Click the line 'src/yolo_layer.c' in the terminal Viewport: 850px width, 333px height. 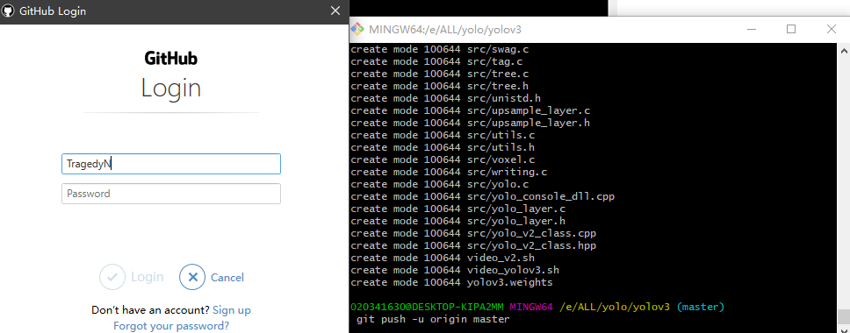458,209
